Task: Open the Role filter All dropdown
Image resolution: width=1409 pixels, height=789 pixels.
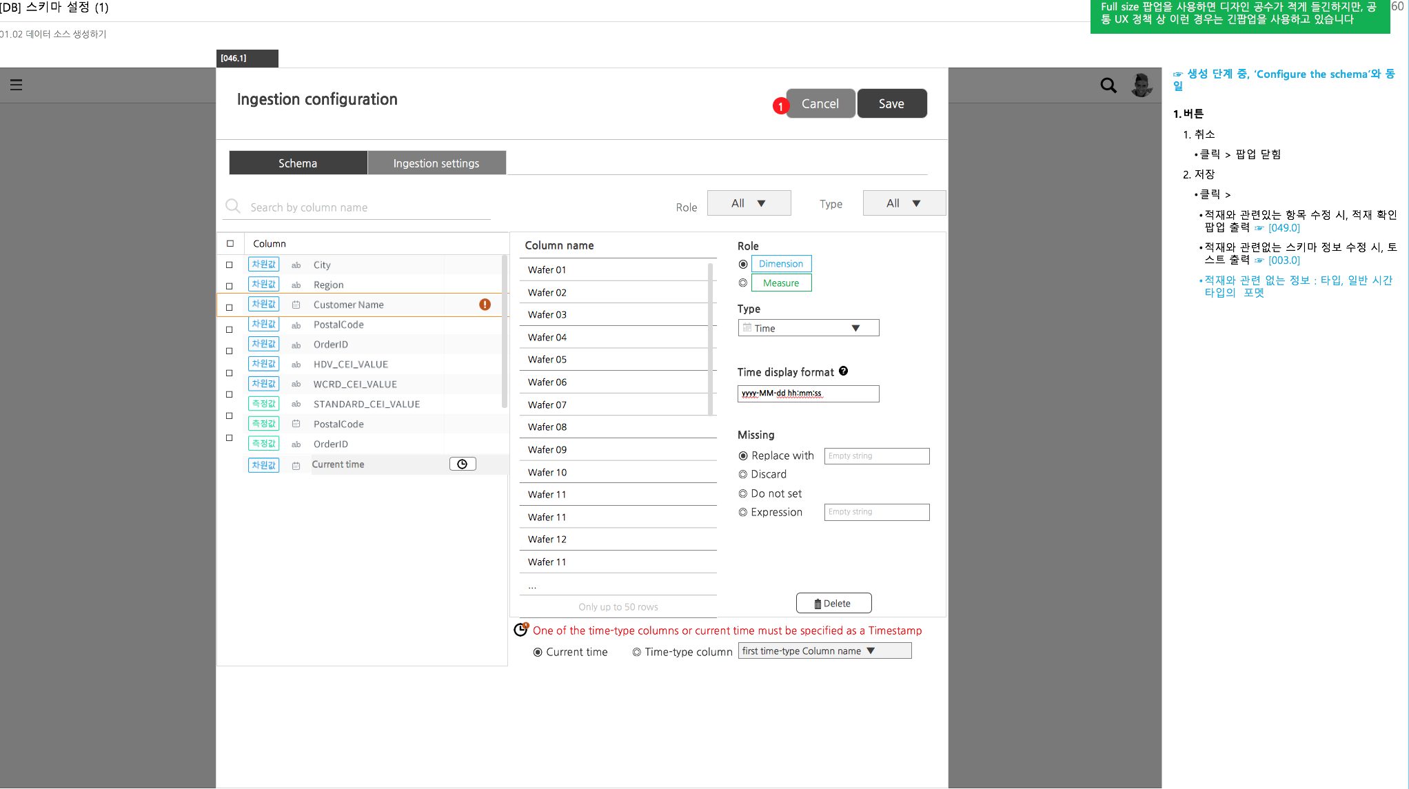Action: (x=749, y=203)
